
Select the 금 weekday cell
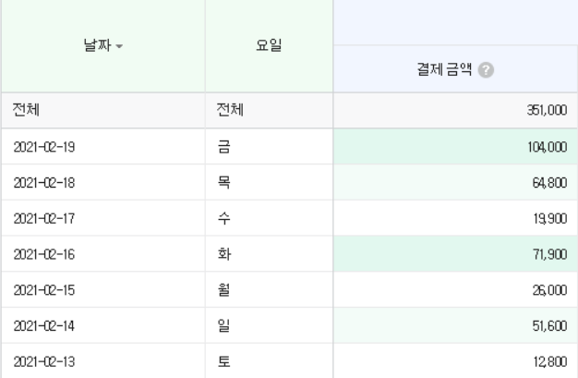tap(269, 147)
